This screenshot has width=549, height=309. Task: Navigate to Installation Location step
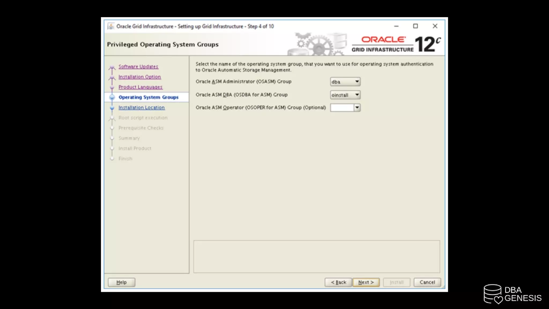[142, 108]
